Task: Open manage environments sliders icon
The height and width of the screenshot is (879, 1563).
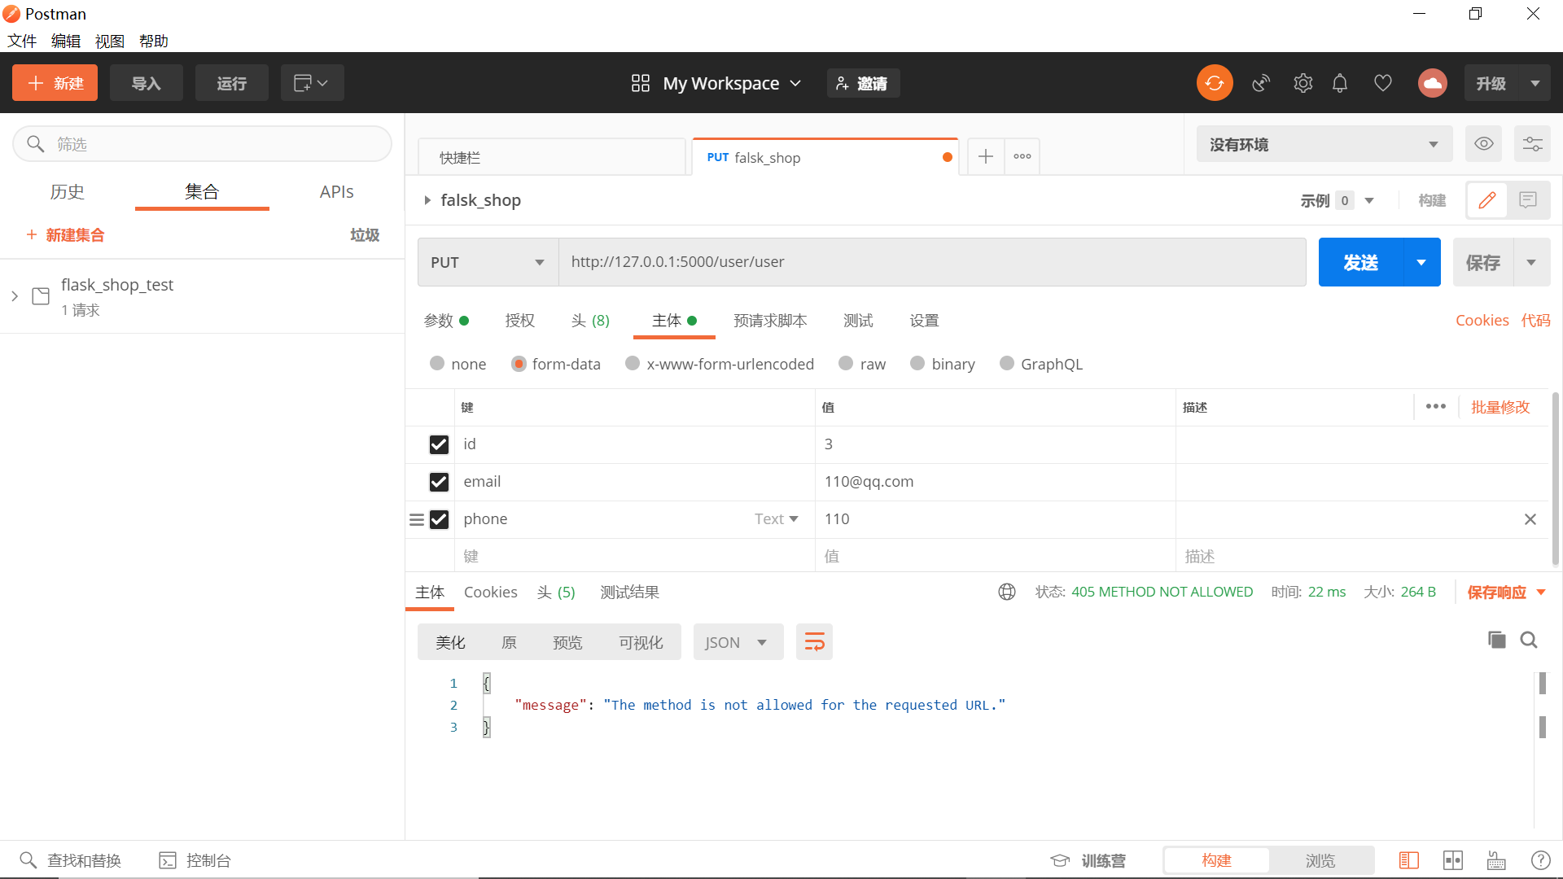Action: point(1532,144)
